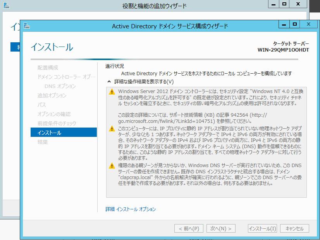This screenshot has width=320, height=240.
Task: Open 詳細 インストール オプション link
Action: click(x=131, y=209)
